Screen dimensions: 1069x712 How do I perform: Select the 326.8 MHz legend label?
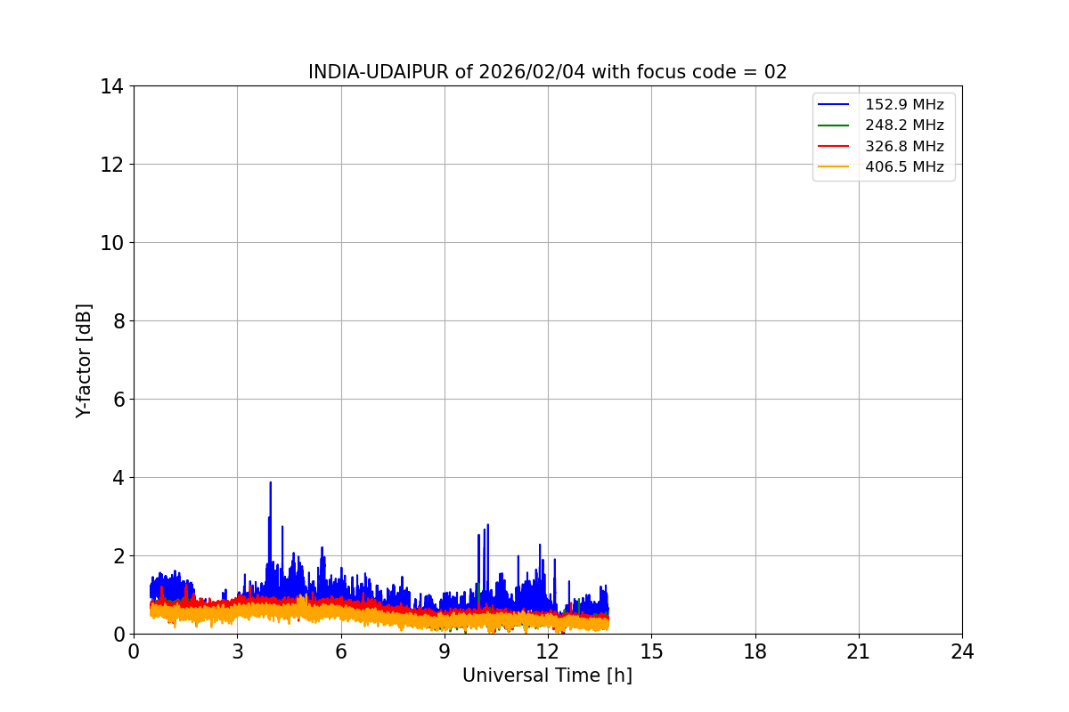point(904,146)
